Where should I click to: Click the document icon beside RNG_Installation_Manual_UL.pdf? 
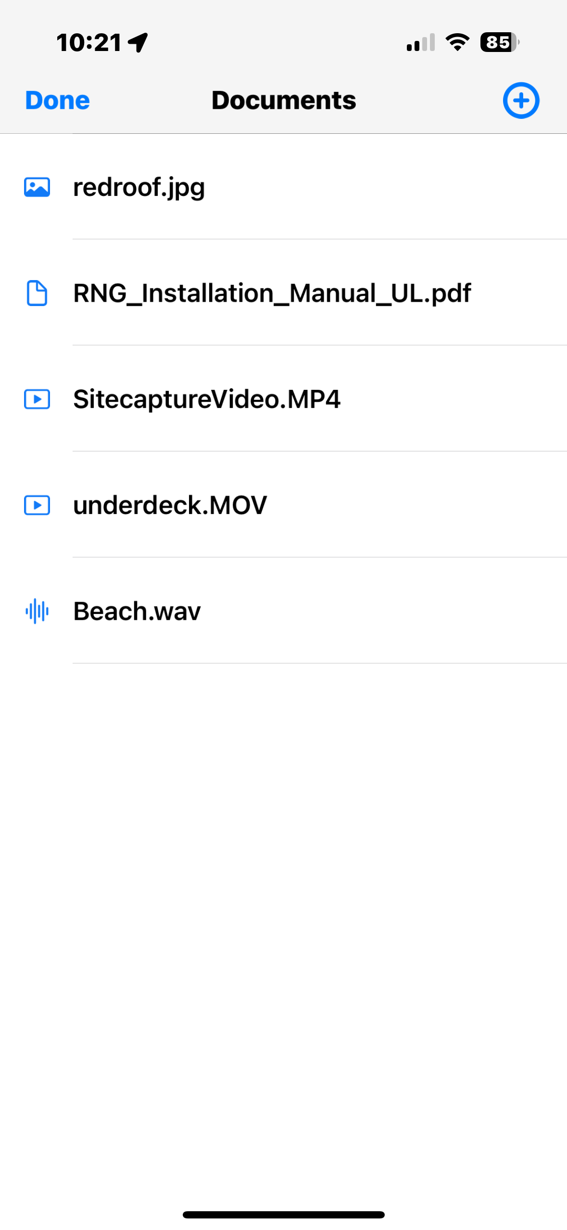37,293
